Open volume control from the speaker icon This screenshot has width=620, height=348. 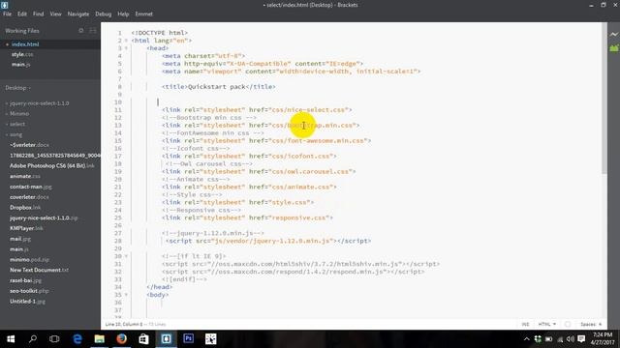[x=571, y=339]
